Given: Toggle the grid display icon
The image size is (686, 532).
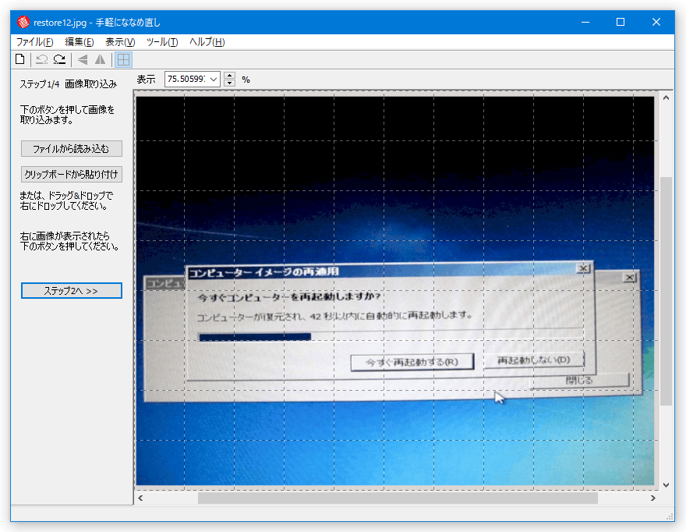Looking at the screenshot, I should pos(123,59).
